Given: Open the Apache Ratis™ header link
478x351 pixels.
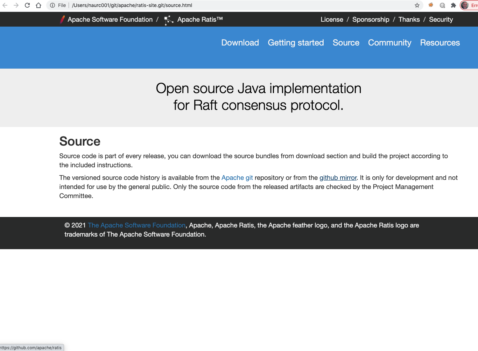Looking at the screenshot, I should (x=200, y=20).
